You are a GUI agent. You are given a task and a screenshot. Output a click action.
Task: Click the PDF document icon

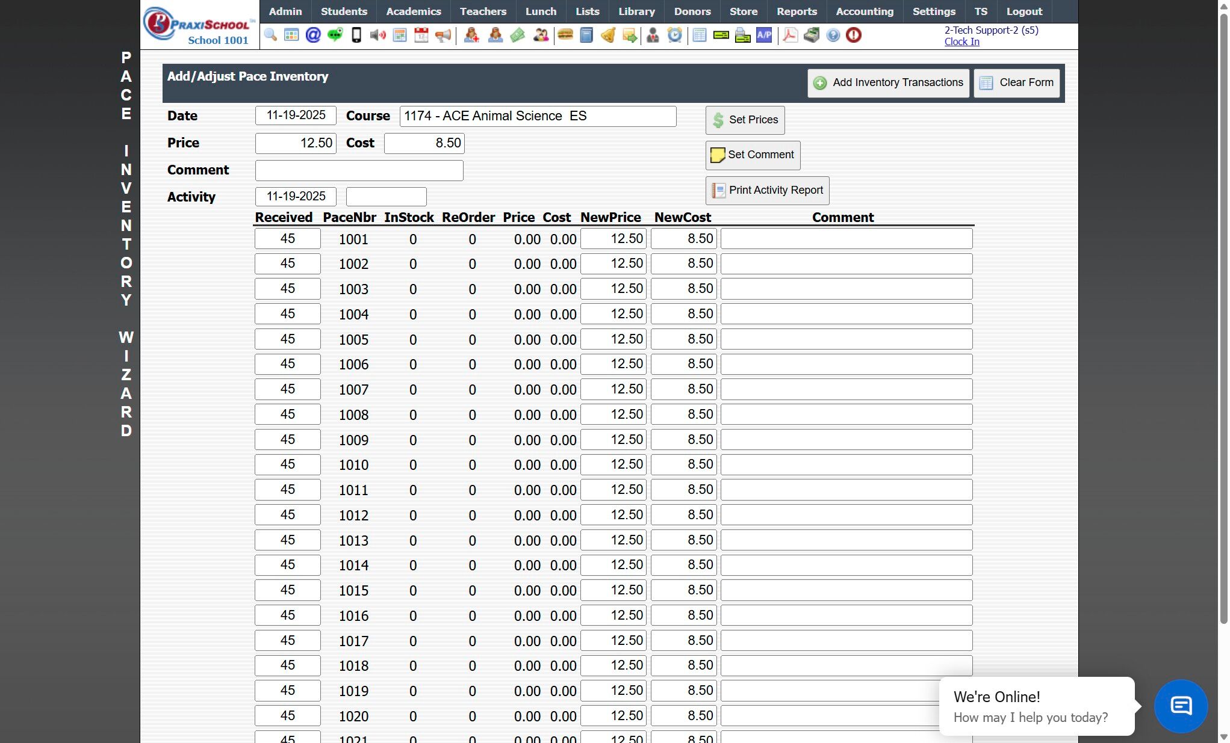[790, 35]
